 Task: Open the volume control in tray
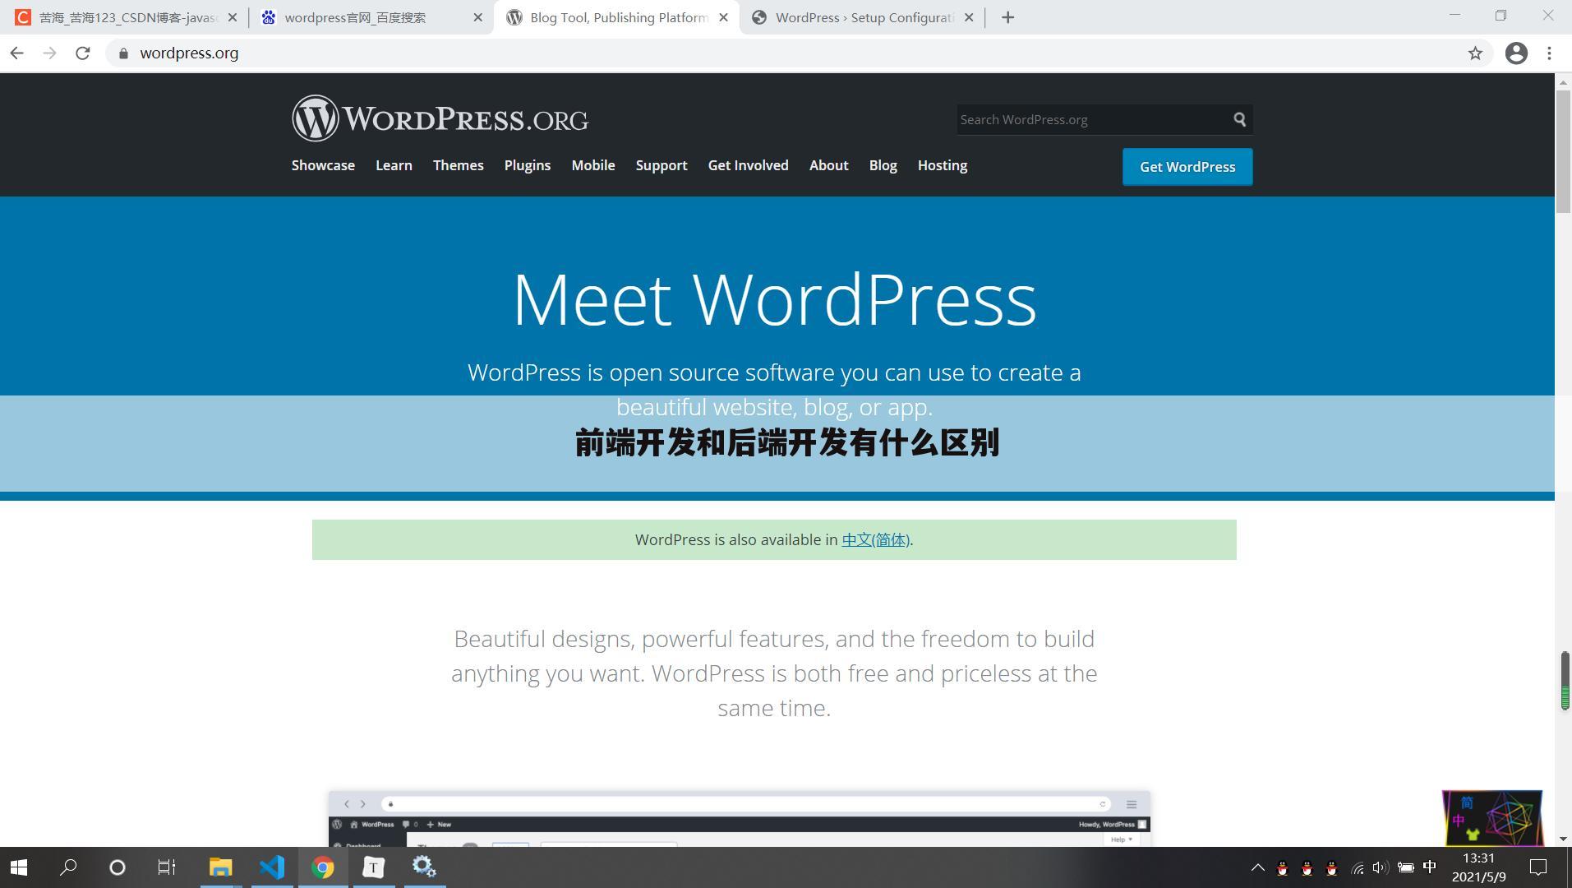(1381, 867)
